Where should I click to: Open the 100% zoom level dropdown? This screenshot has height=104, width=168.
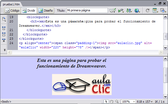[x=128, y=102]
